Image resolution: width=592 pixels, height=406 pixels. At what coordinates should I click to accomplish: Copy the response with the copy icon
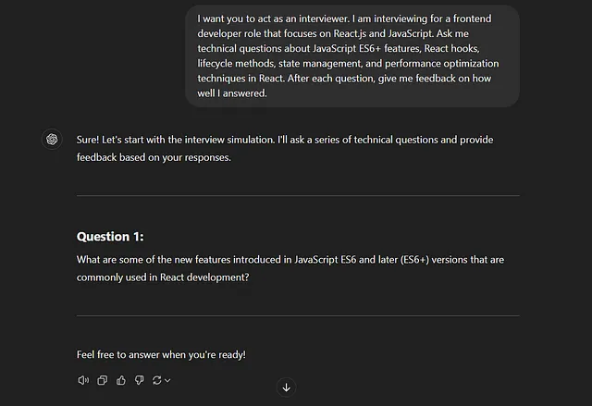[x=103, y=380]
